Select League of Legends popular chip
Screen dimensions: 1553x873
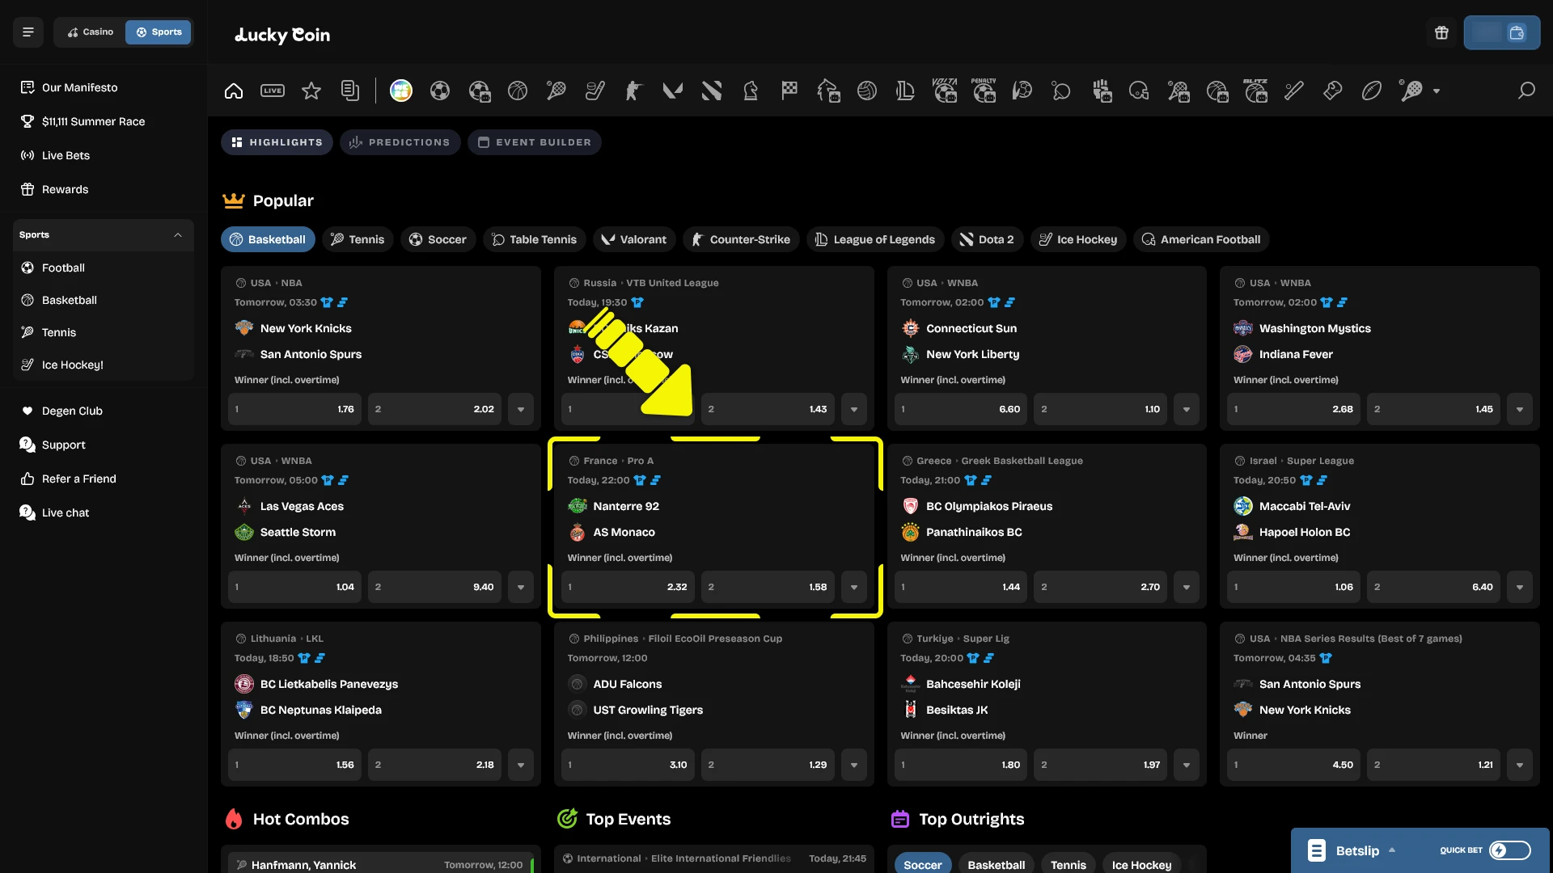click(x=875, y=239)
